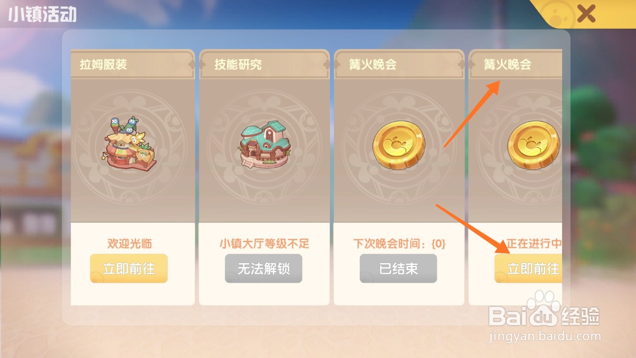Click the 拉姆服装 shop building icon
Image resolution: width=636 pixels, height=358 pixels.
point(130,144)
